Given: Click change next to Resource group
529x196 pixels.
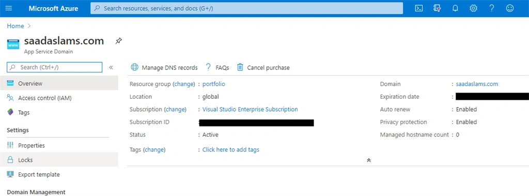Looking at the screenshot, I should pos(184,84).
